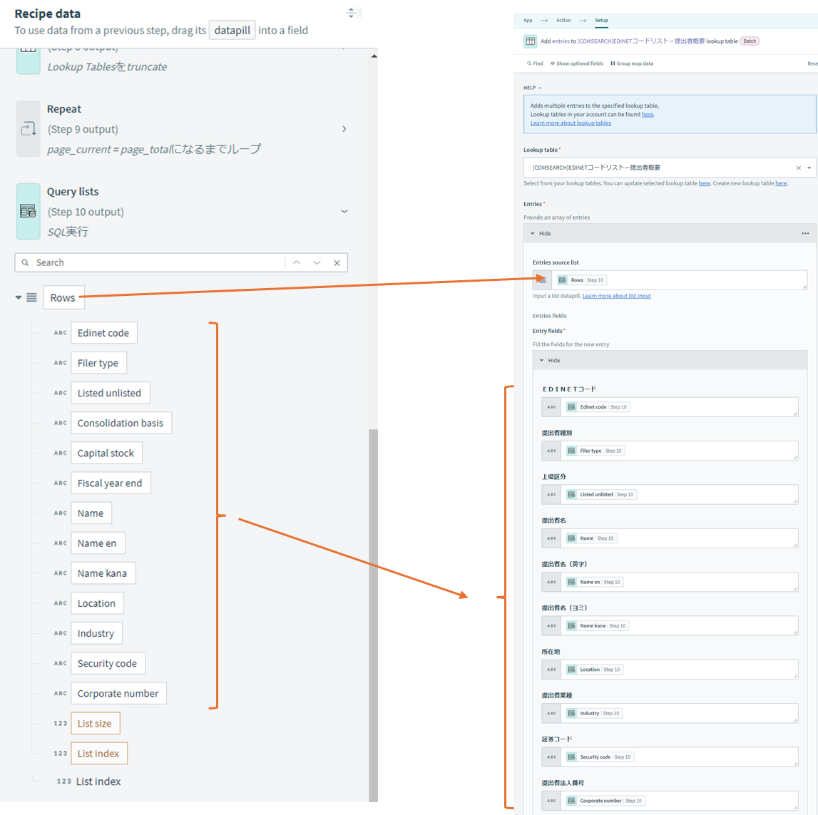Click the Name kana Step 10 field

click(679, 626)
